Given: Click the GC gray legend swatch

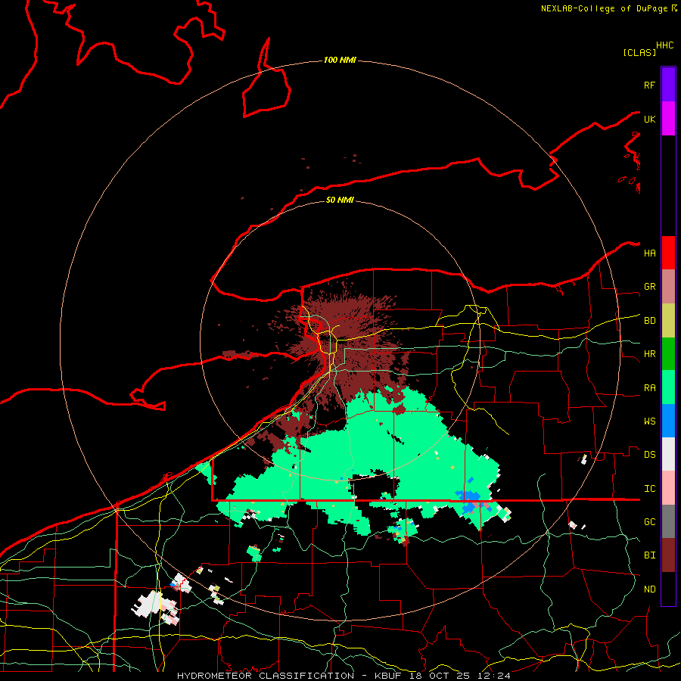Looking at the screenshot, I should [668, 521].
